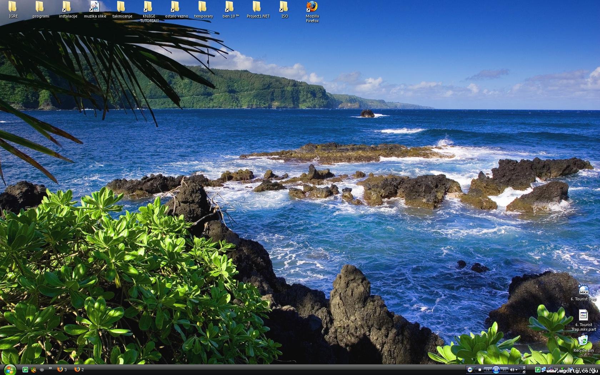This screenshot has width=600, height=375.
Task: Select the IGRE folder on the desktop
Action: 13,10
